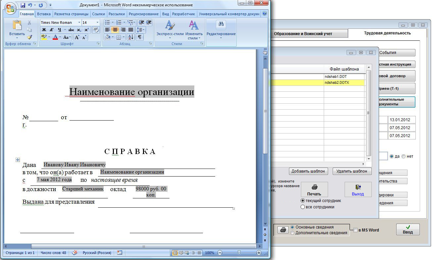Expand the Редактирование group menu

point(221,30)
